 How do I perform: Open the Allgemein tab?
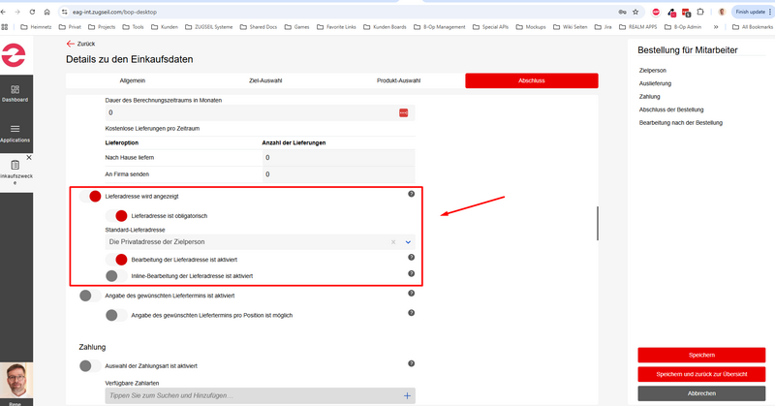point(133,80)
